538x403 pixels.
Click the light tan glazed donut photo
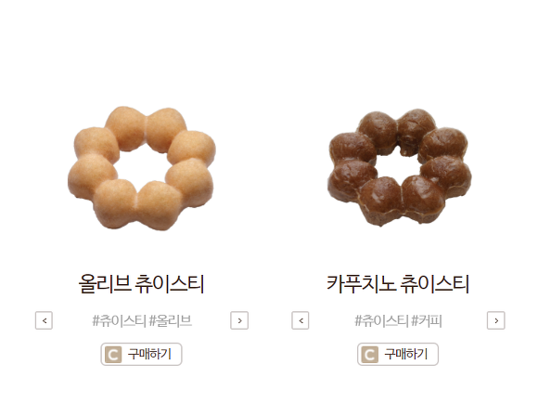click(142, 168)
